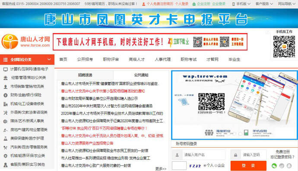Click the hamburger menu icon in 全部职位分类

pyautogui.click(x=6, y=60)
